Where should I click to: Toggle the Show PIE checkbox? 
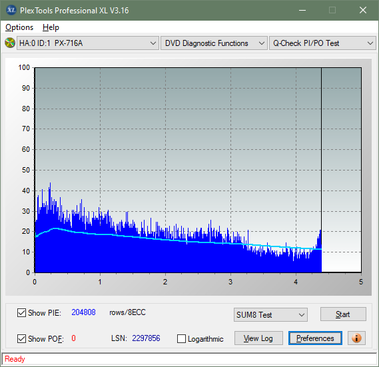point(21,312)
